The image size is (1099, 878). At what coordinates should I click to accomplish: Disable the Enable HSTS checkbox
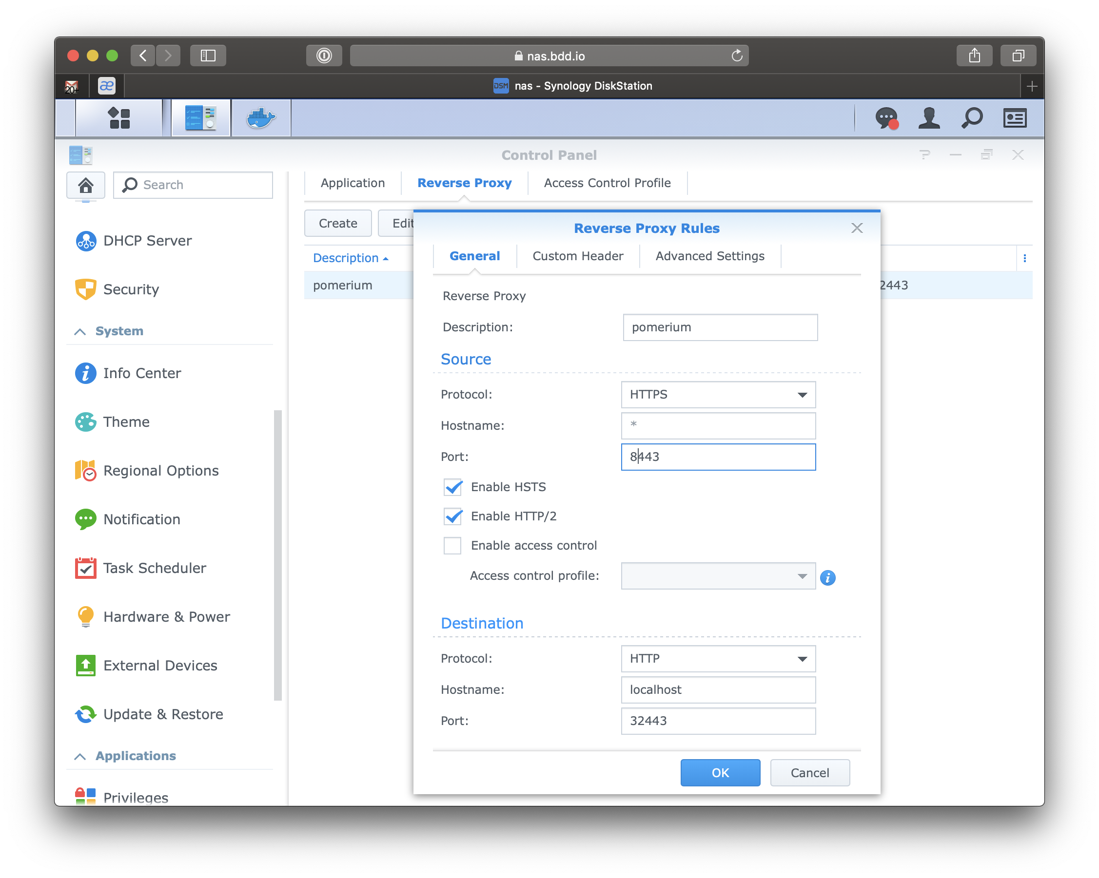[x=452, y=487]
